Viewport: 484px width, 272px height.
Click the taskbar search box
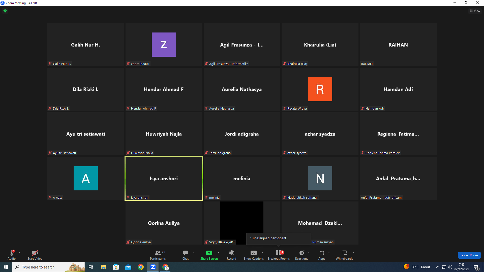point(48,267)
